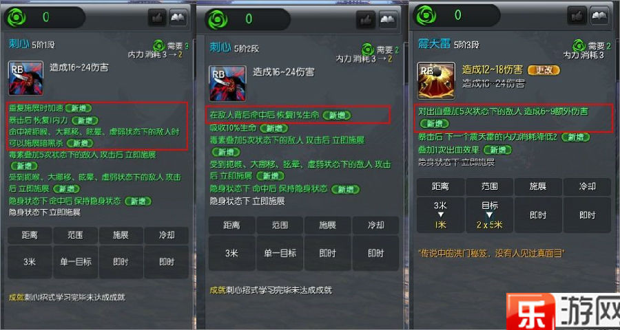Open the book icon in the middle panel

coord(388,20)
